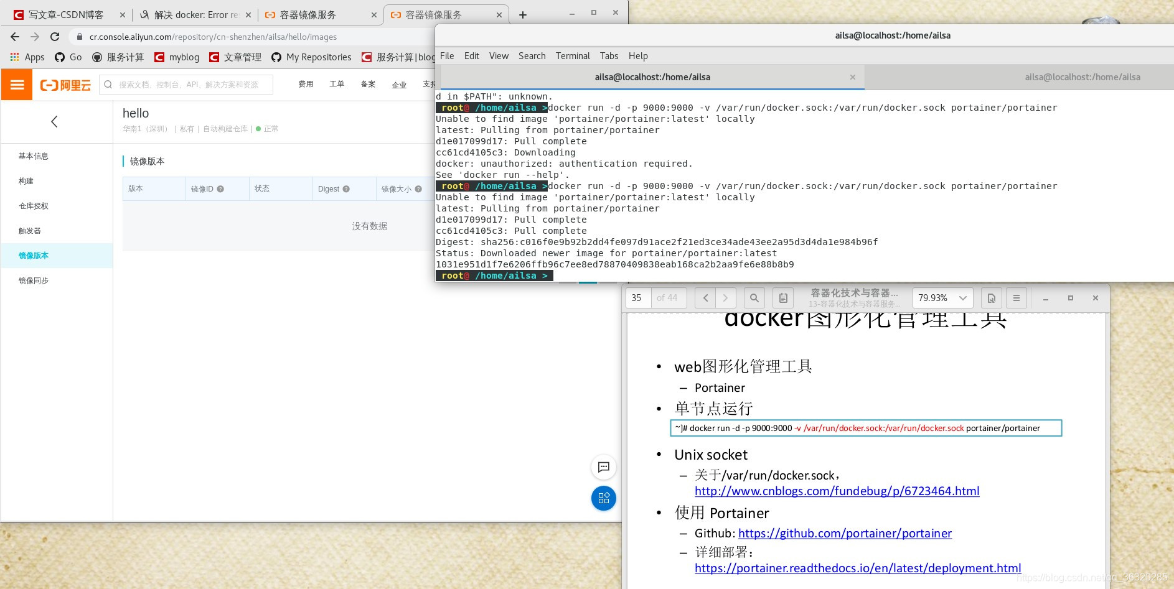This screenshot has height=589, width=1174.
Task: Go to previous PDF page
Action: [x=705, y=298]
